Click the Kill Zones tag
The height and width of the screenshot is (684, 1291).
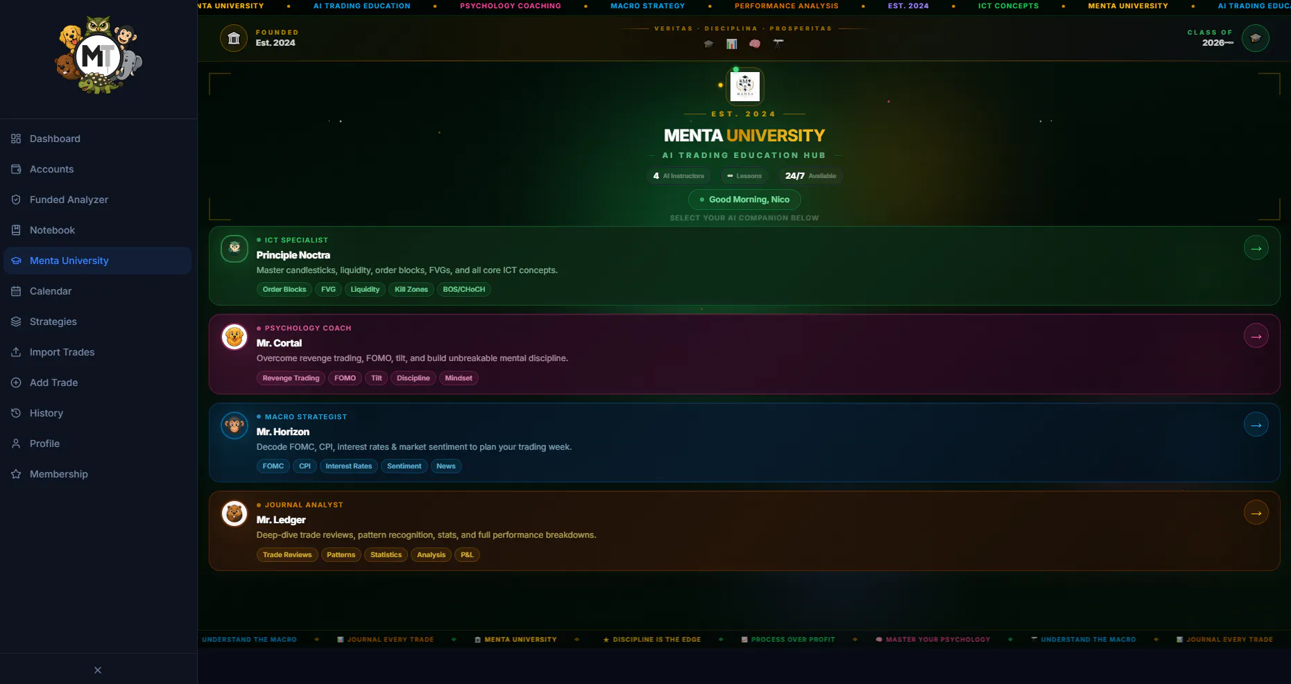tap(411, 290)
